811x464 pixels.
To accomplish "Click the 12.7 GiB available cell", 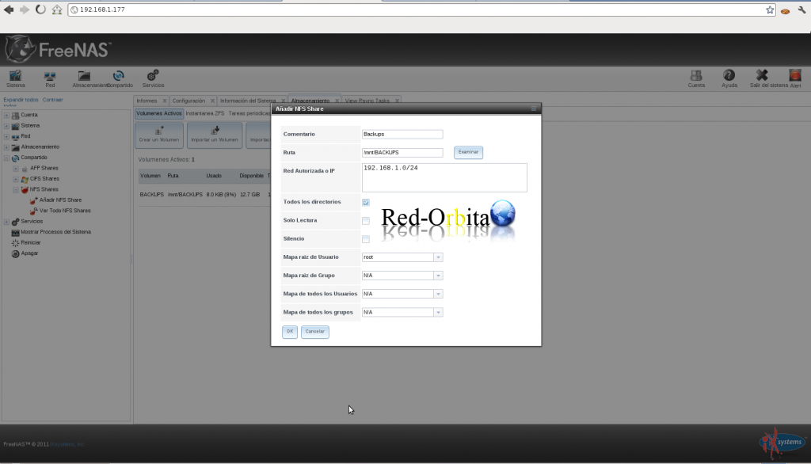I will 249,195.
